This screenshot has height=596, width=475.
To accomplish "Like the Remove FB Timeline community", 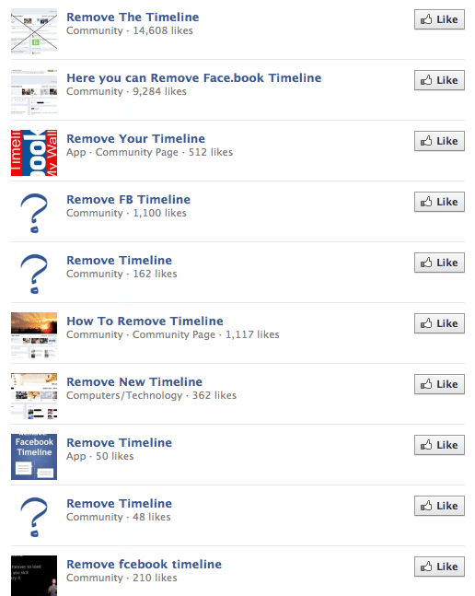I will point(439,202).
